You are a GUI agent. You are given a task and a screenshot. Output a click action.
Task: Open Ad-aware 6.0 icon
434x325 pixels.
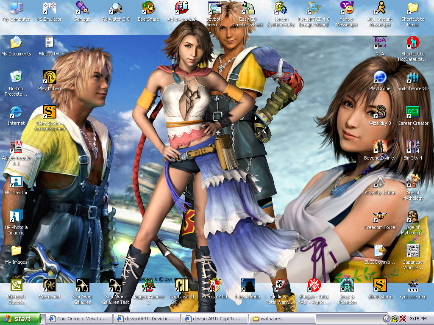181,11
